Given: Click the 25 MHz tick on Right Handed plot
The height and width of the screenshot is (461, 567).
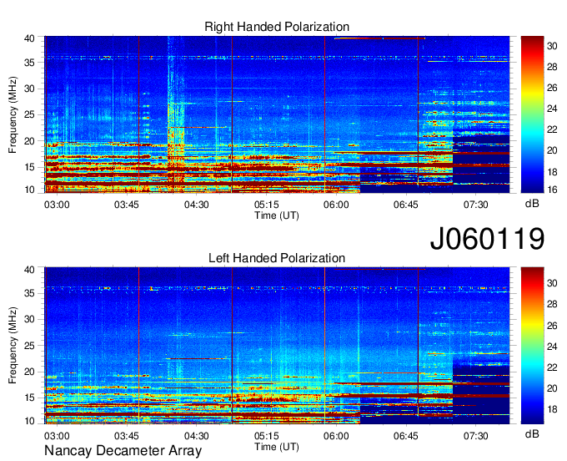Looking at the screenshot, I should pyautogui.click(x=29, y=114).
